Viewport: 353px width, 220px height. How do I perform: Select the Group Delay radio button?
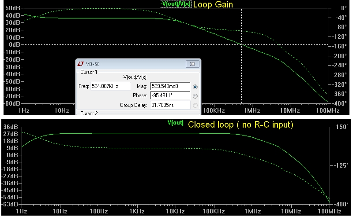click(195, 105)
